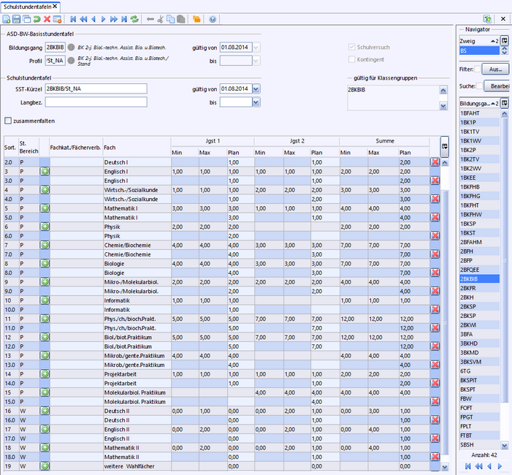The width and height of the screenshot is (512, 475).
Task: Click the Langbez. text input field
Action: (96, 102)
